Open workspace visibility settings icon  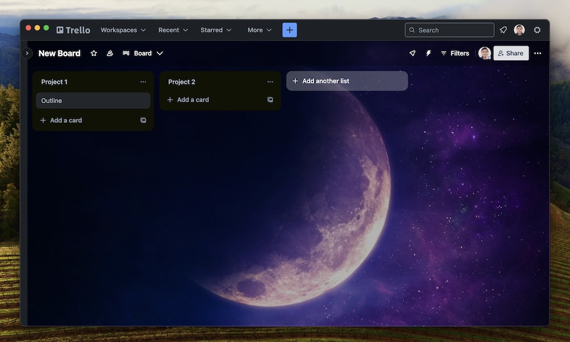point(110,53)
